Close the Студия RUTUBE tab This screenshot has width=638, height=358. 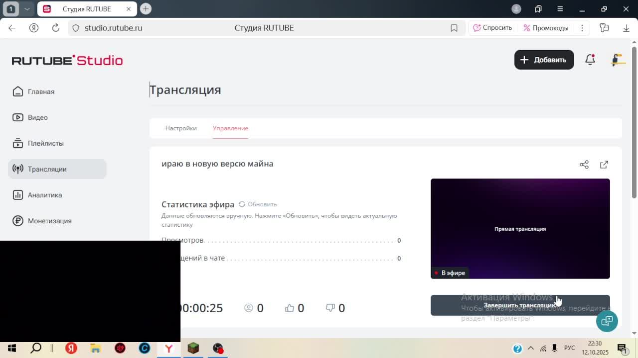pyautogui.click(x=129, y=9)
